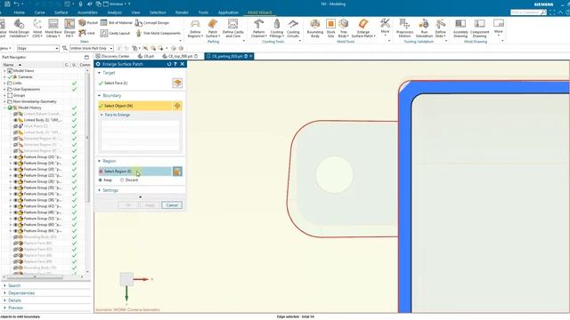Viewport: 570px width, 320px height.
Task: Run Simulation in Tooling Validation
Action: (424, 28)
